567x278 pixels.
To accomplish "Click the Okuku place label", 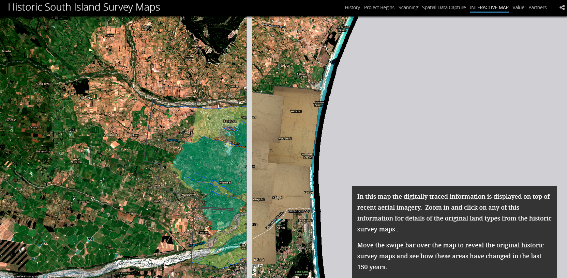I will coord(109,35).
